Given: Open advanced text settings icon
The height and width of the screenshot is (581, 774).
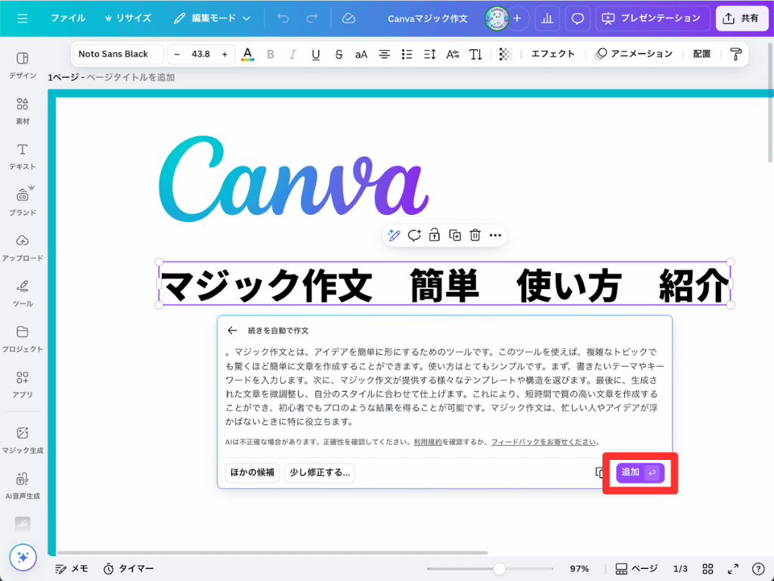Looking at the screenshot, I should pyautogui.click(x=453, y=54).
